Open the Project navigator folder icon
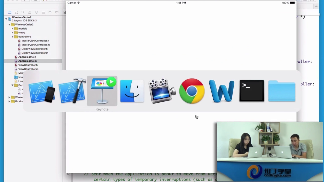This screenshot has width=324, height=182. tap(9, 12)
